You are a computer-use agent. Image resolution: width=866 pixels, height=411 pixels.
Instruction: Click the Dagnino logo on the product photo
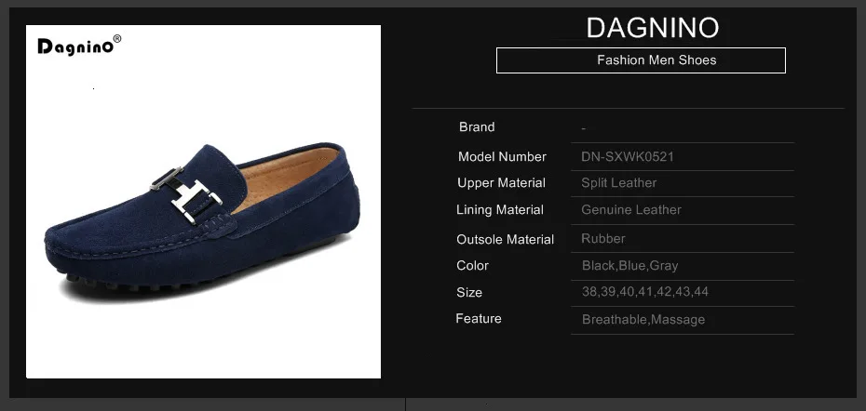click(75, 46)
